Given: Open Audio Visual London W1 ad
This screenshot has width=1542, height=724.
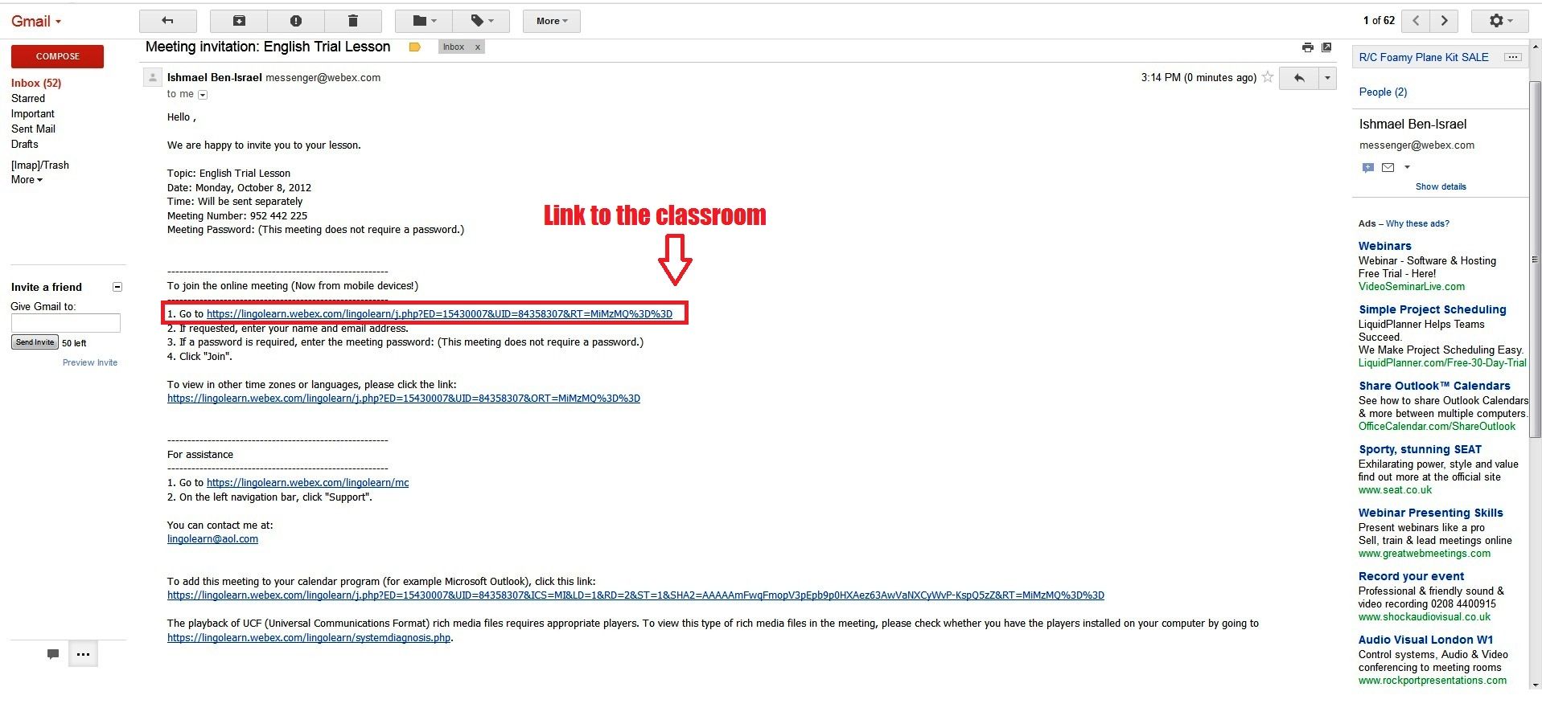Looking at the screenshot, I should click(1425, 640).
